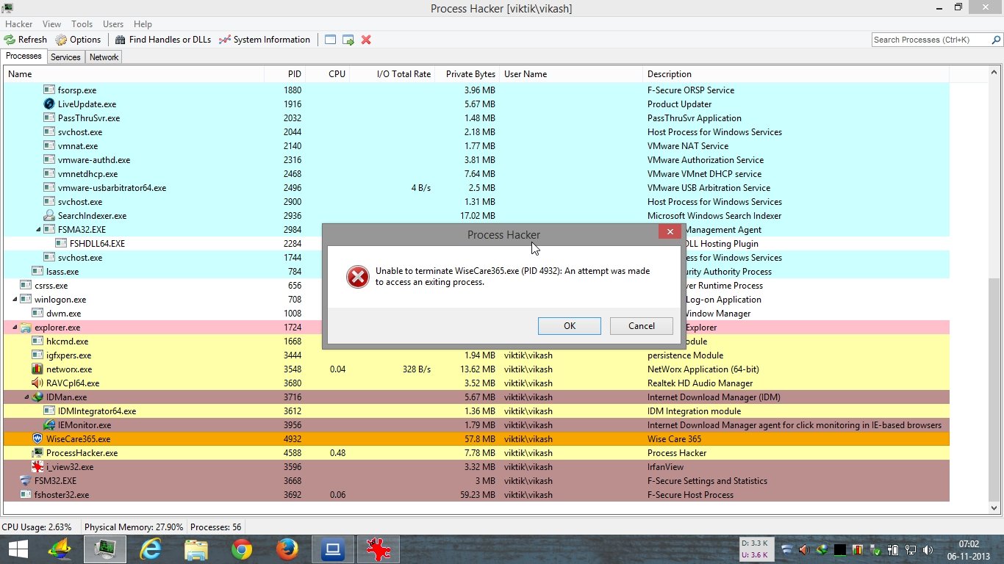
Task: Open the Help menu
Action: point(143,24)
